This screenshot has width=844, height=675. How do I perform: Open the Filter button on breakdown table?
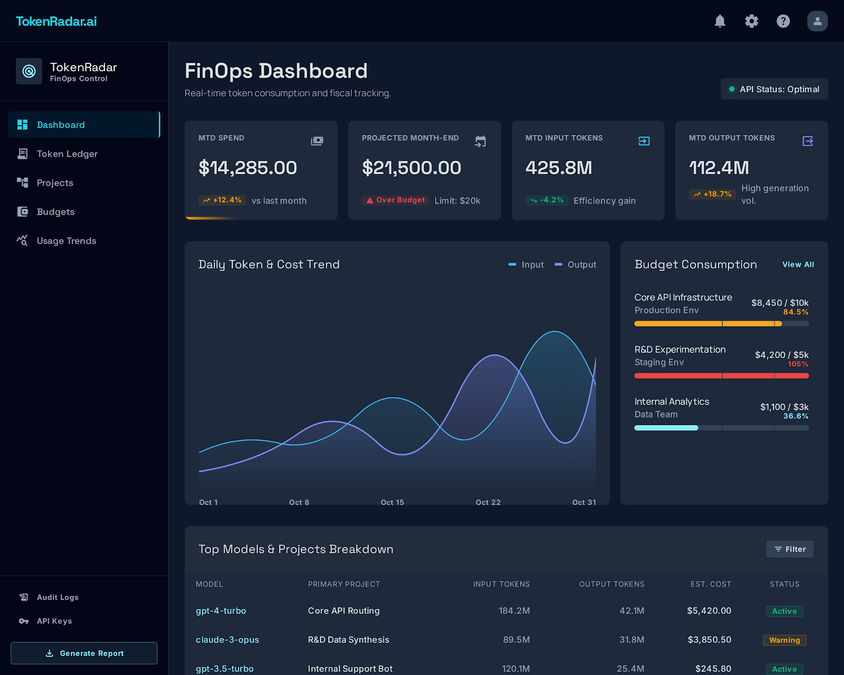click(790, 549)
